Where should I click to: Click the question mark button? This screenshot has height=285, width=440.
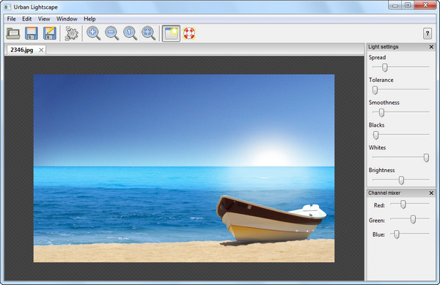tap(428, 34)
